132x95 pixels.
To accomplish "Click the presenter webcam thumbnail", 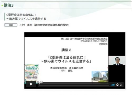I will (x=117, y=61).
